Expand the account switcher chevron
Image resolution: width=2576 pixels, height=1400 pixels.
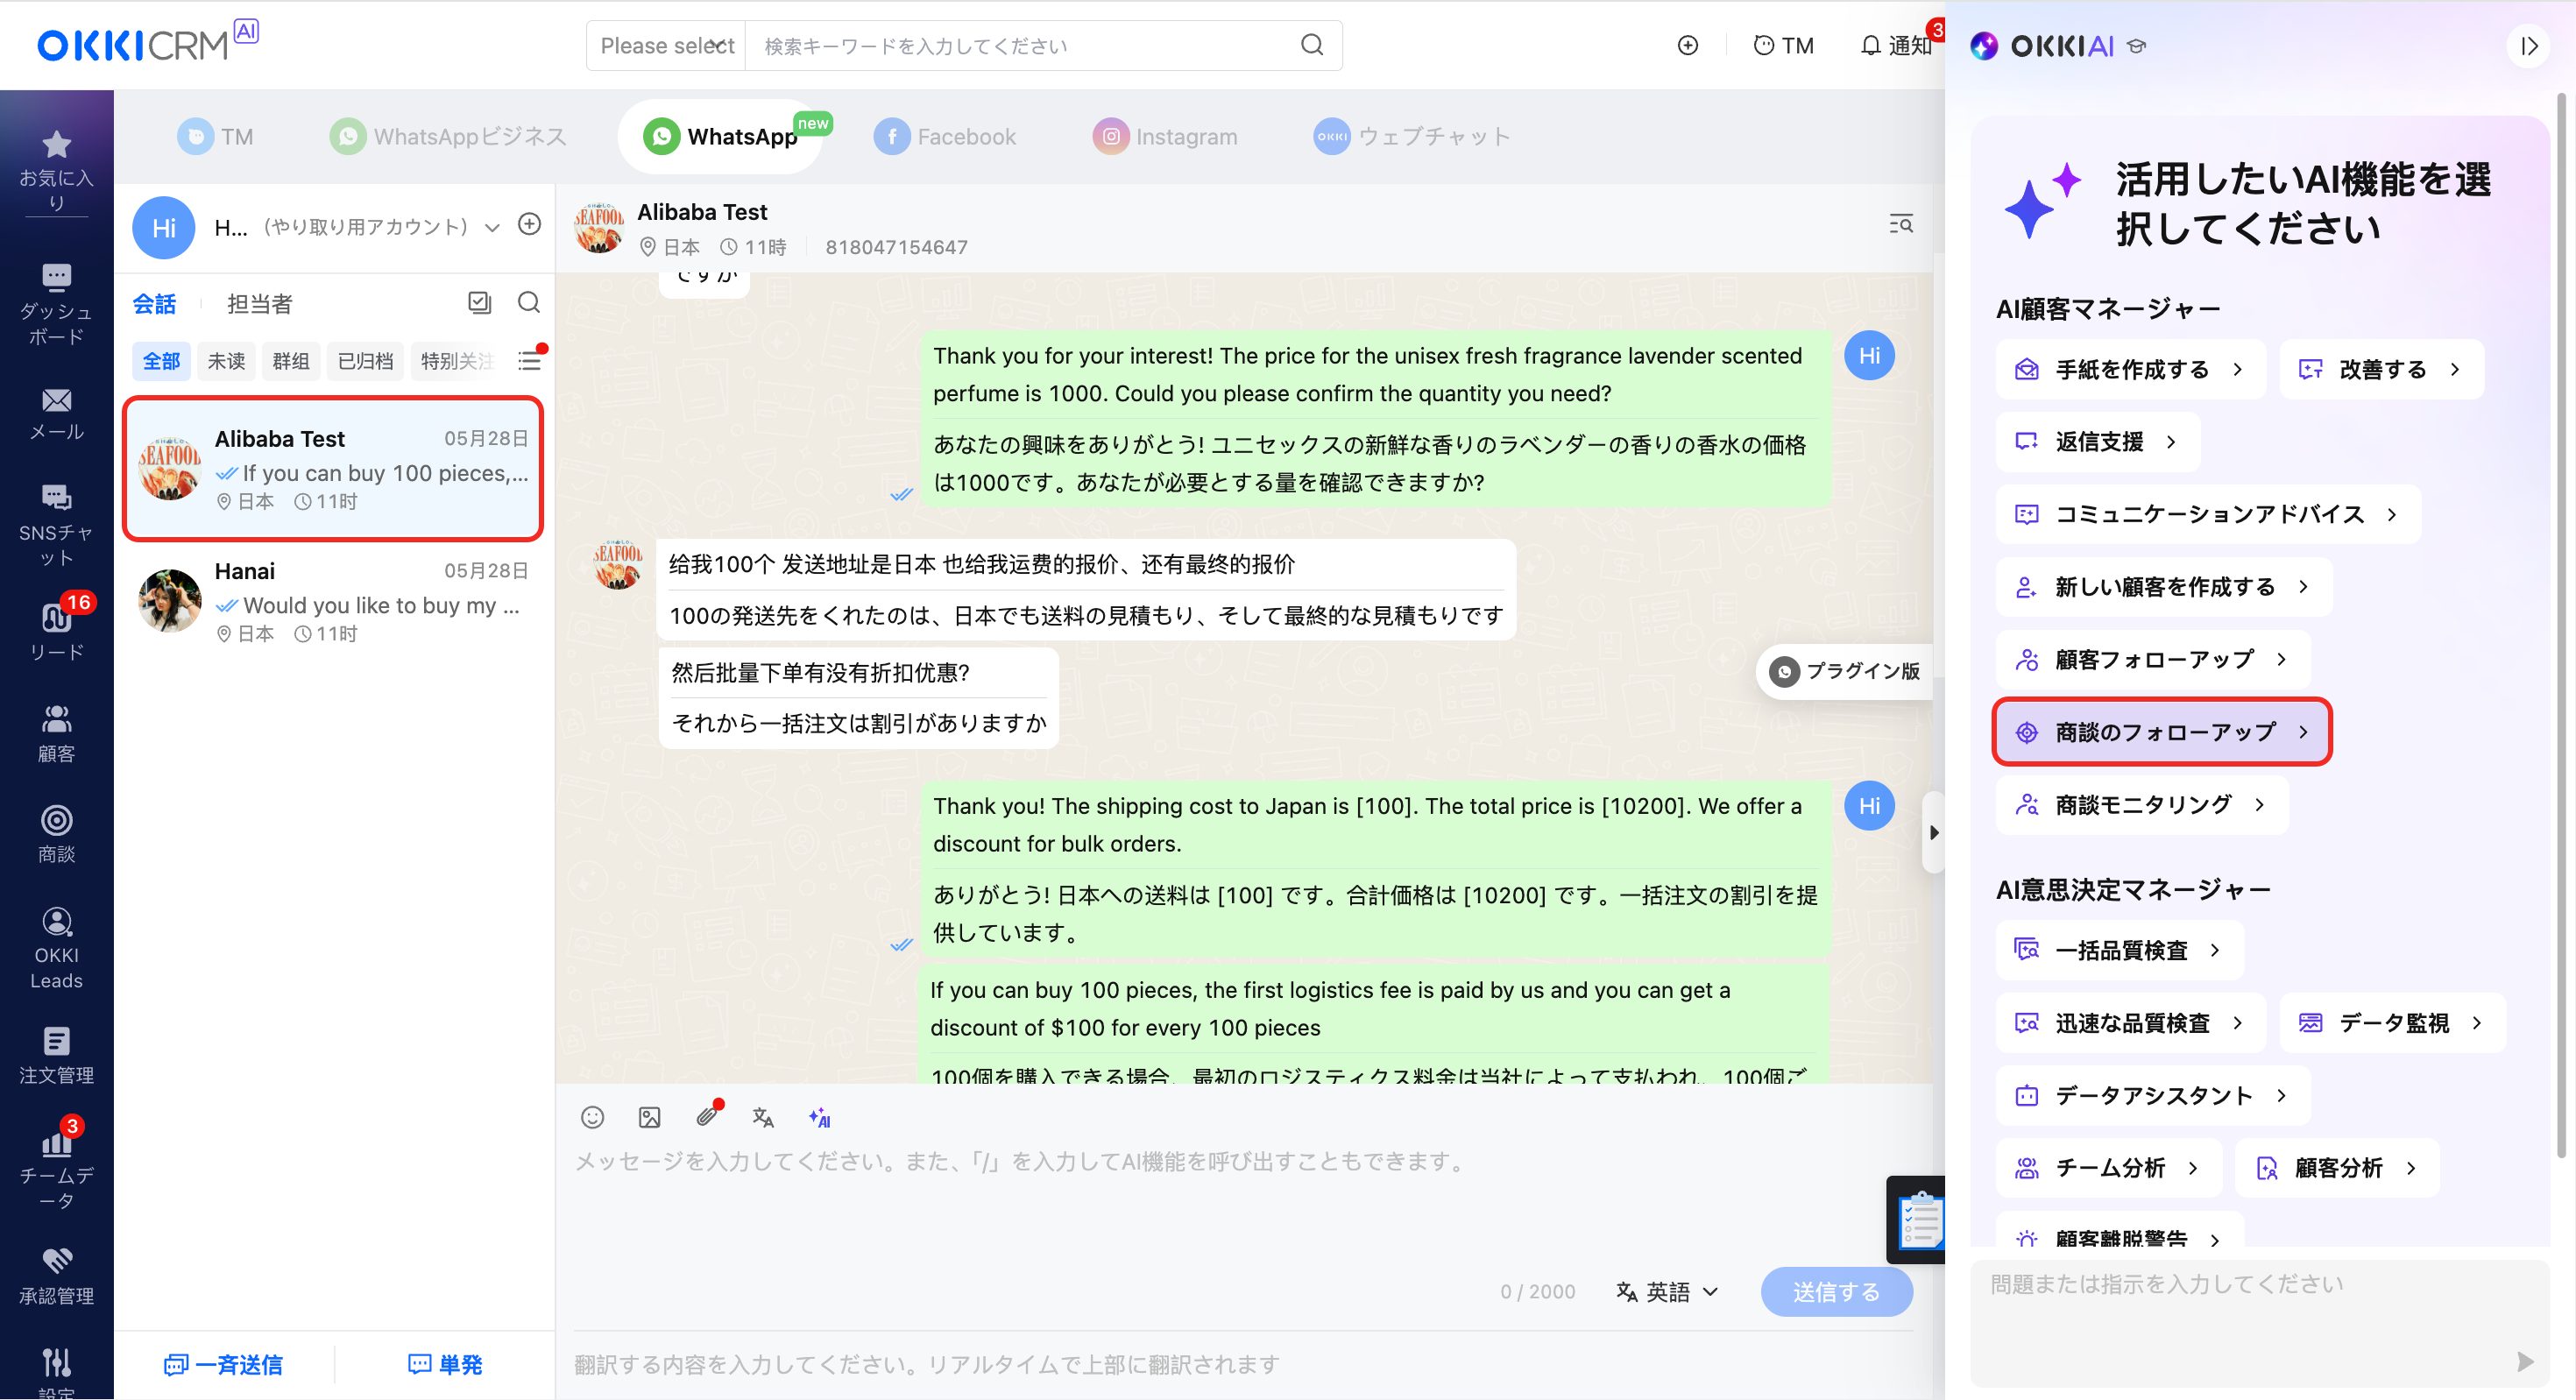tap(492, 227)
